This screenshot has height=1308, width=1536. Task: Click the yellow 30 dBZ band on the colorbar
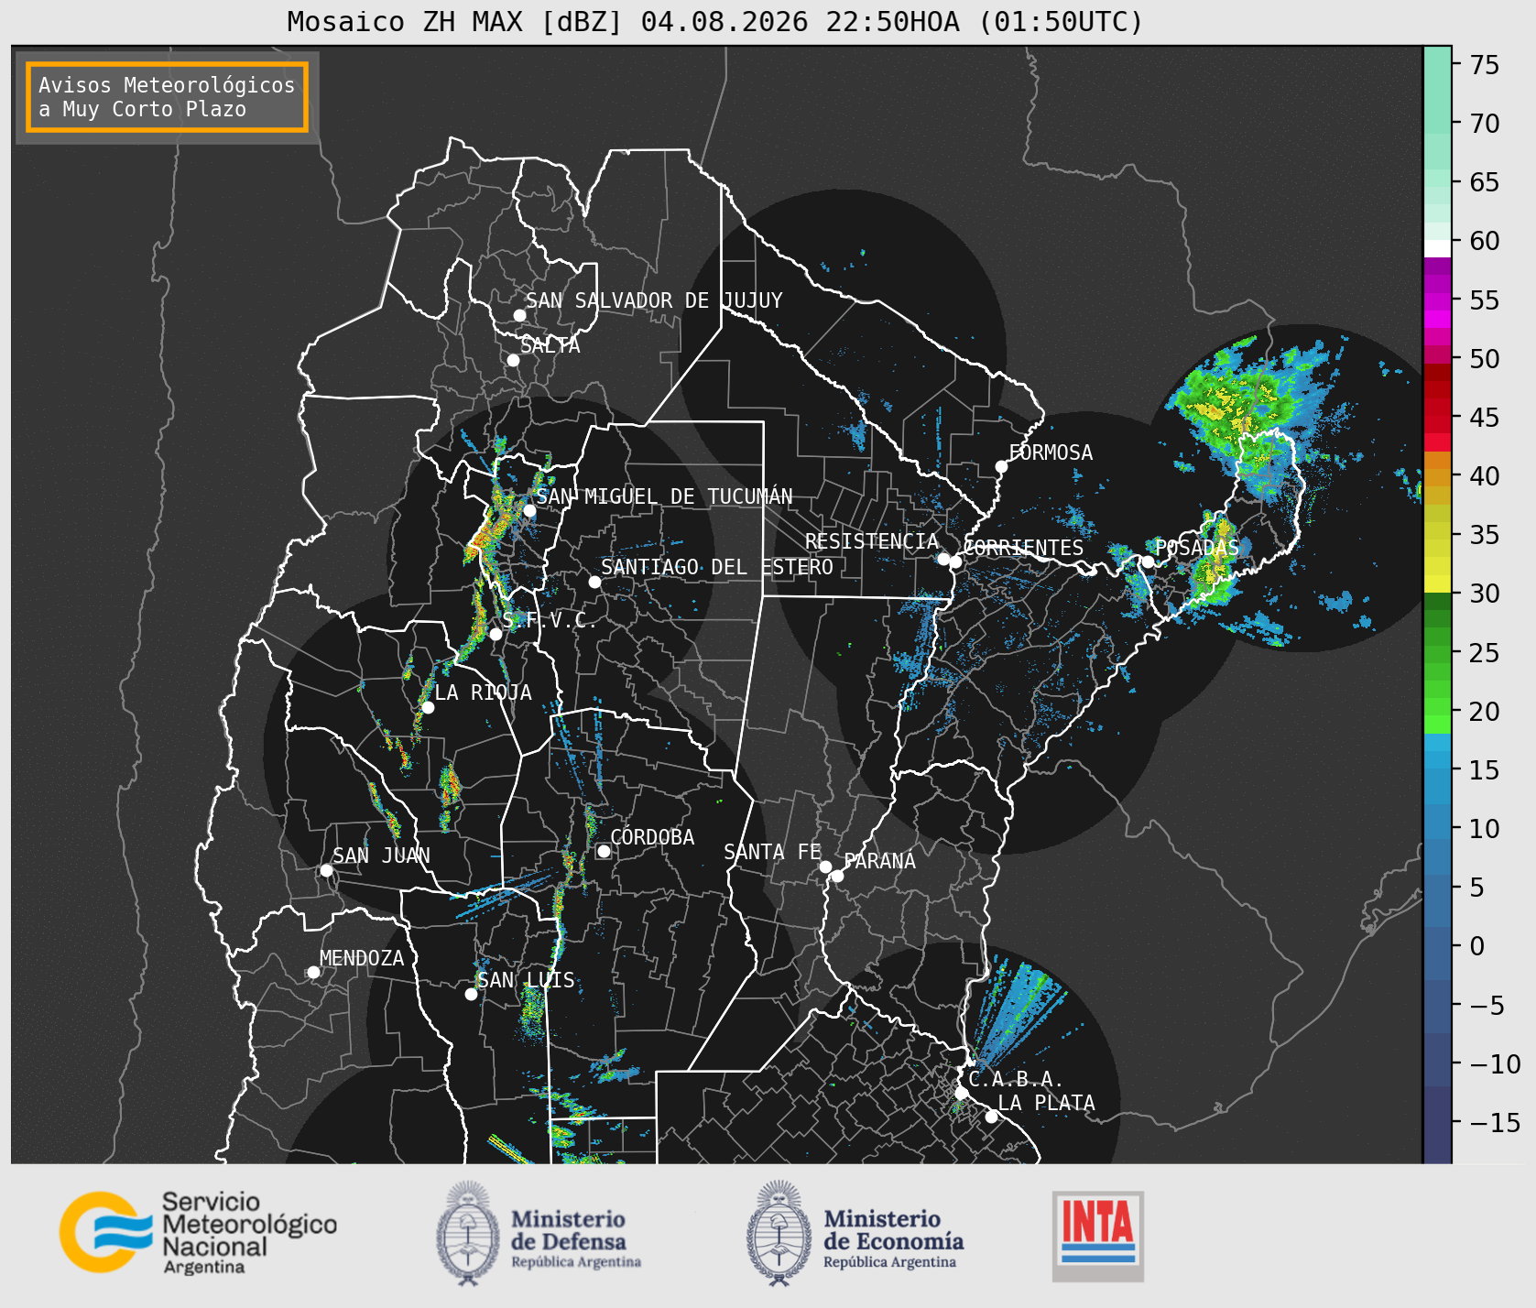(1437, 583)
